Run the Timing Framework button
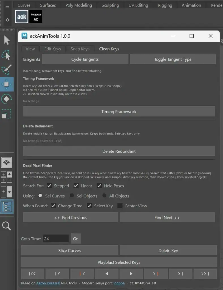The height and width of the screenshot is (290, 223). click(x=119, y=112)
